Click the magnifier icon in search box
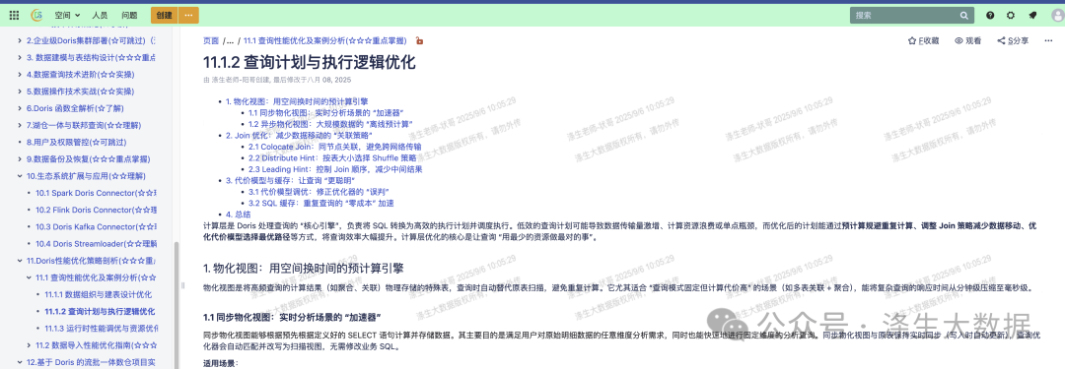Screen dimensions: 1065x369 click(x=963, y=15)
